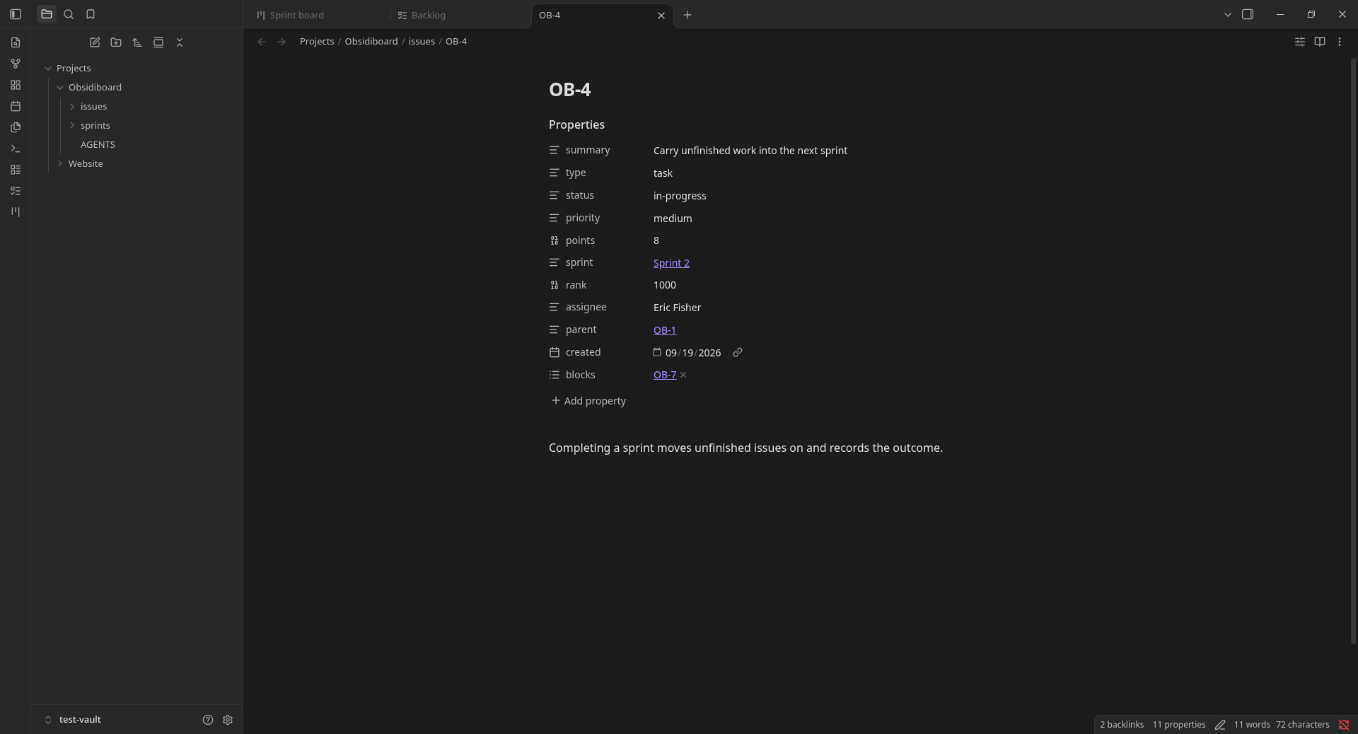Change the file explorer sort order
Image resolution: width=1358 pixels, height=734 pixels.
click(x=137, y=42)
